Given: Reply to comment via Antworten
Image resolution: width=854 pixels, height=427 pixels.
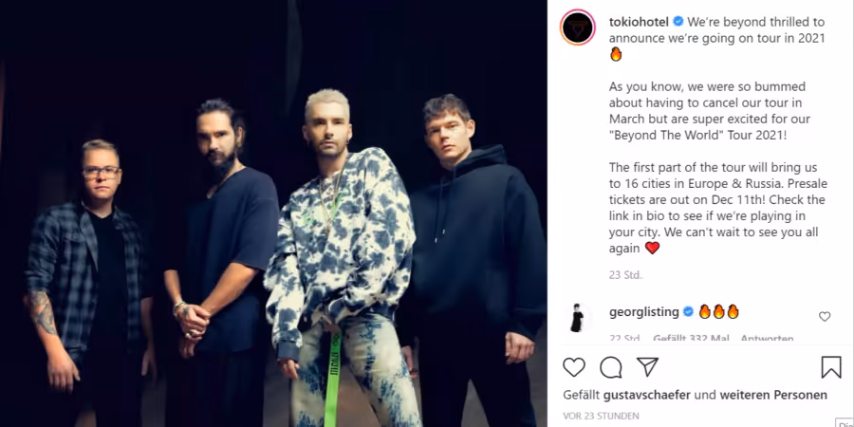Looking at the screenshot, I should [767, 338].
